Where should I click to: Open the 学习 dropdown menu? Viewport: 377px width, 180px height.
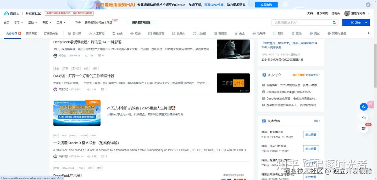pyautogui.click(x=19, y=22)
